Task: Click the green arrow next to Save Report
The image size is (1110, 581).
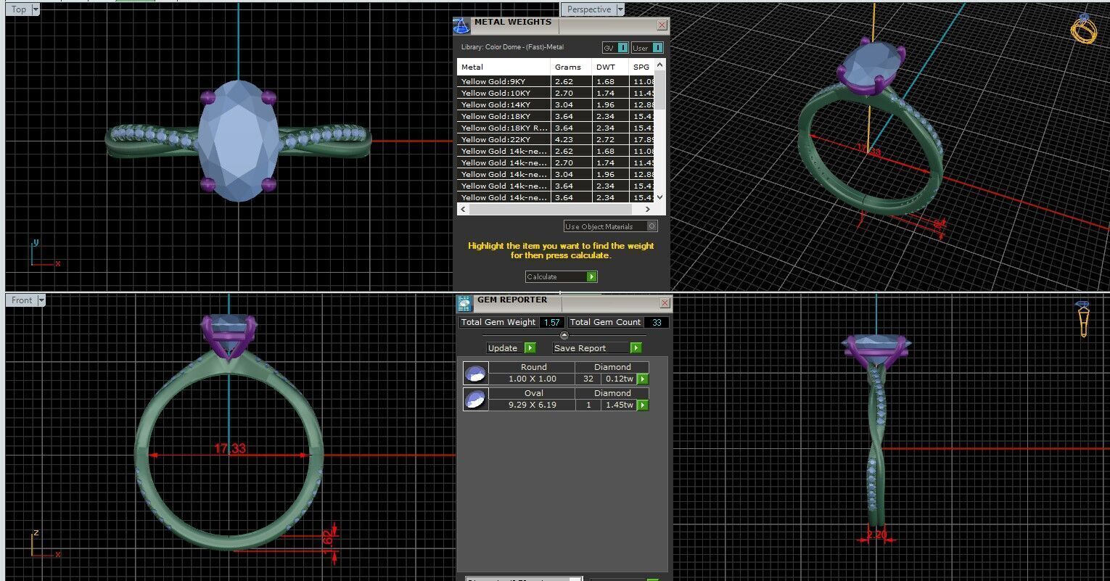Action: pos(636,348)
